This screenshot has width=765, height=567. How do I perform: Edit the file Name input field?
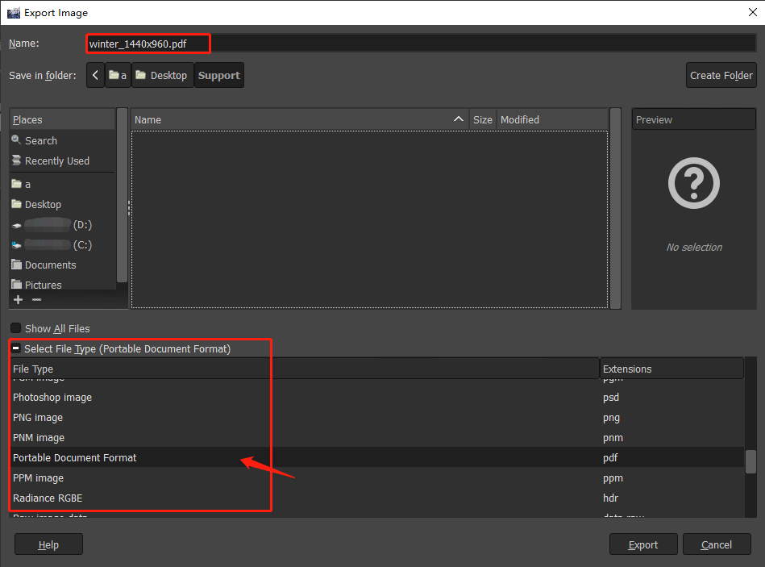422,44
